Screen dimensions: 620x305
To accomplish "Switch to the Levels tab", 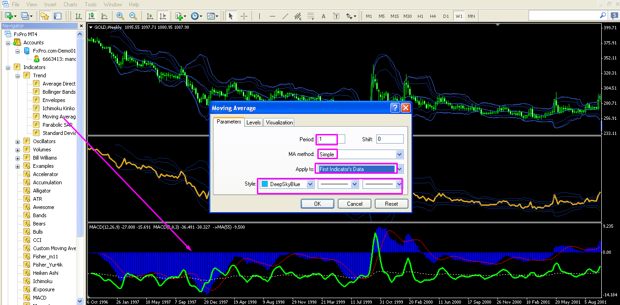I will pyautogui.click(x=253, y=122).
